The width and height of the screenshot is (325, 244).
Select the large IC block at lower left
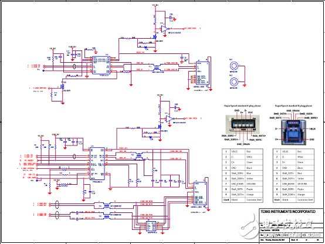pyautogui.click(x=97, y=164)
